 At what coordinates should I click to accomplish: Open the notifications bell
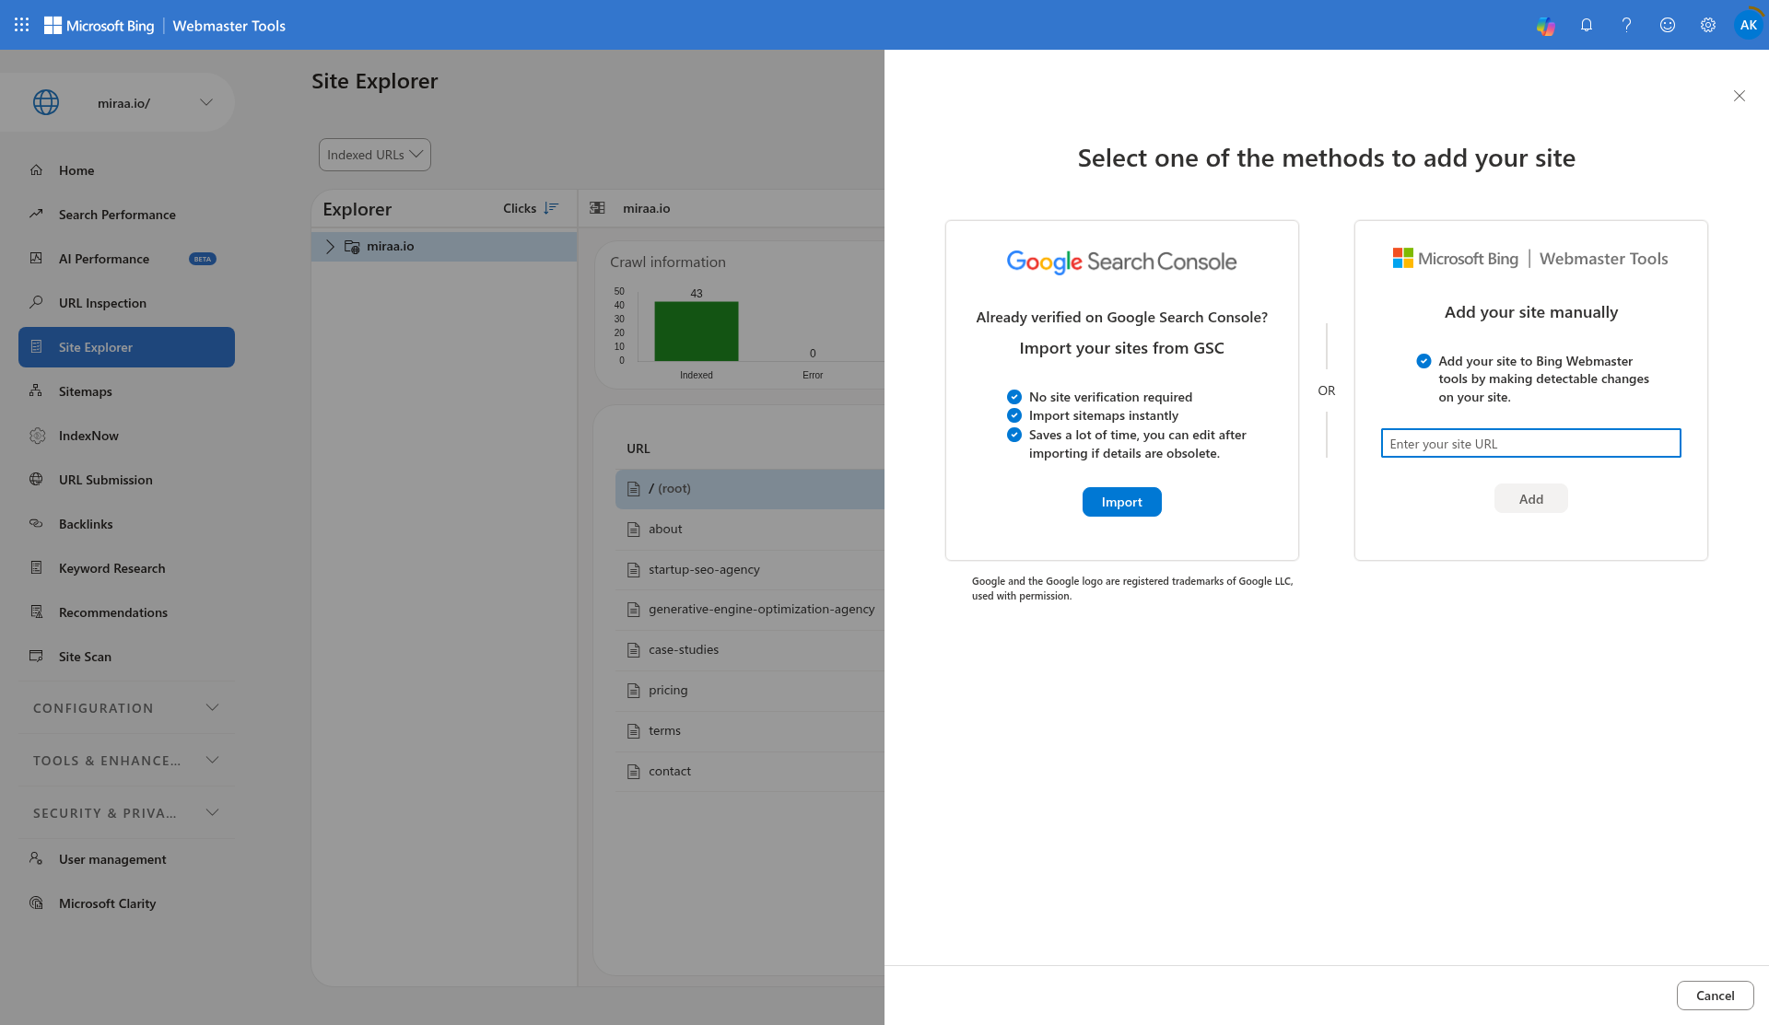pyautogui.click(x=1587, y=25)
